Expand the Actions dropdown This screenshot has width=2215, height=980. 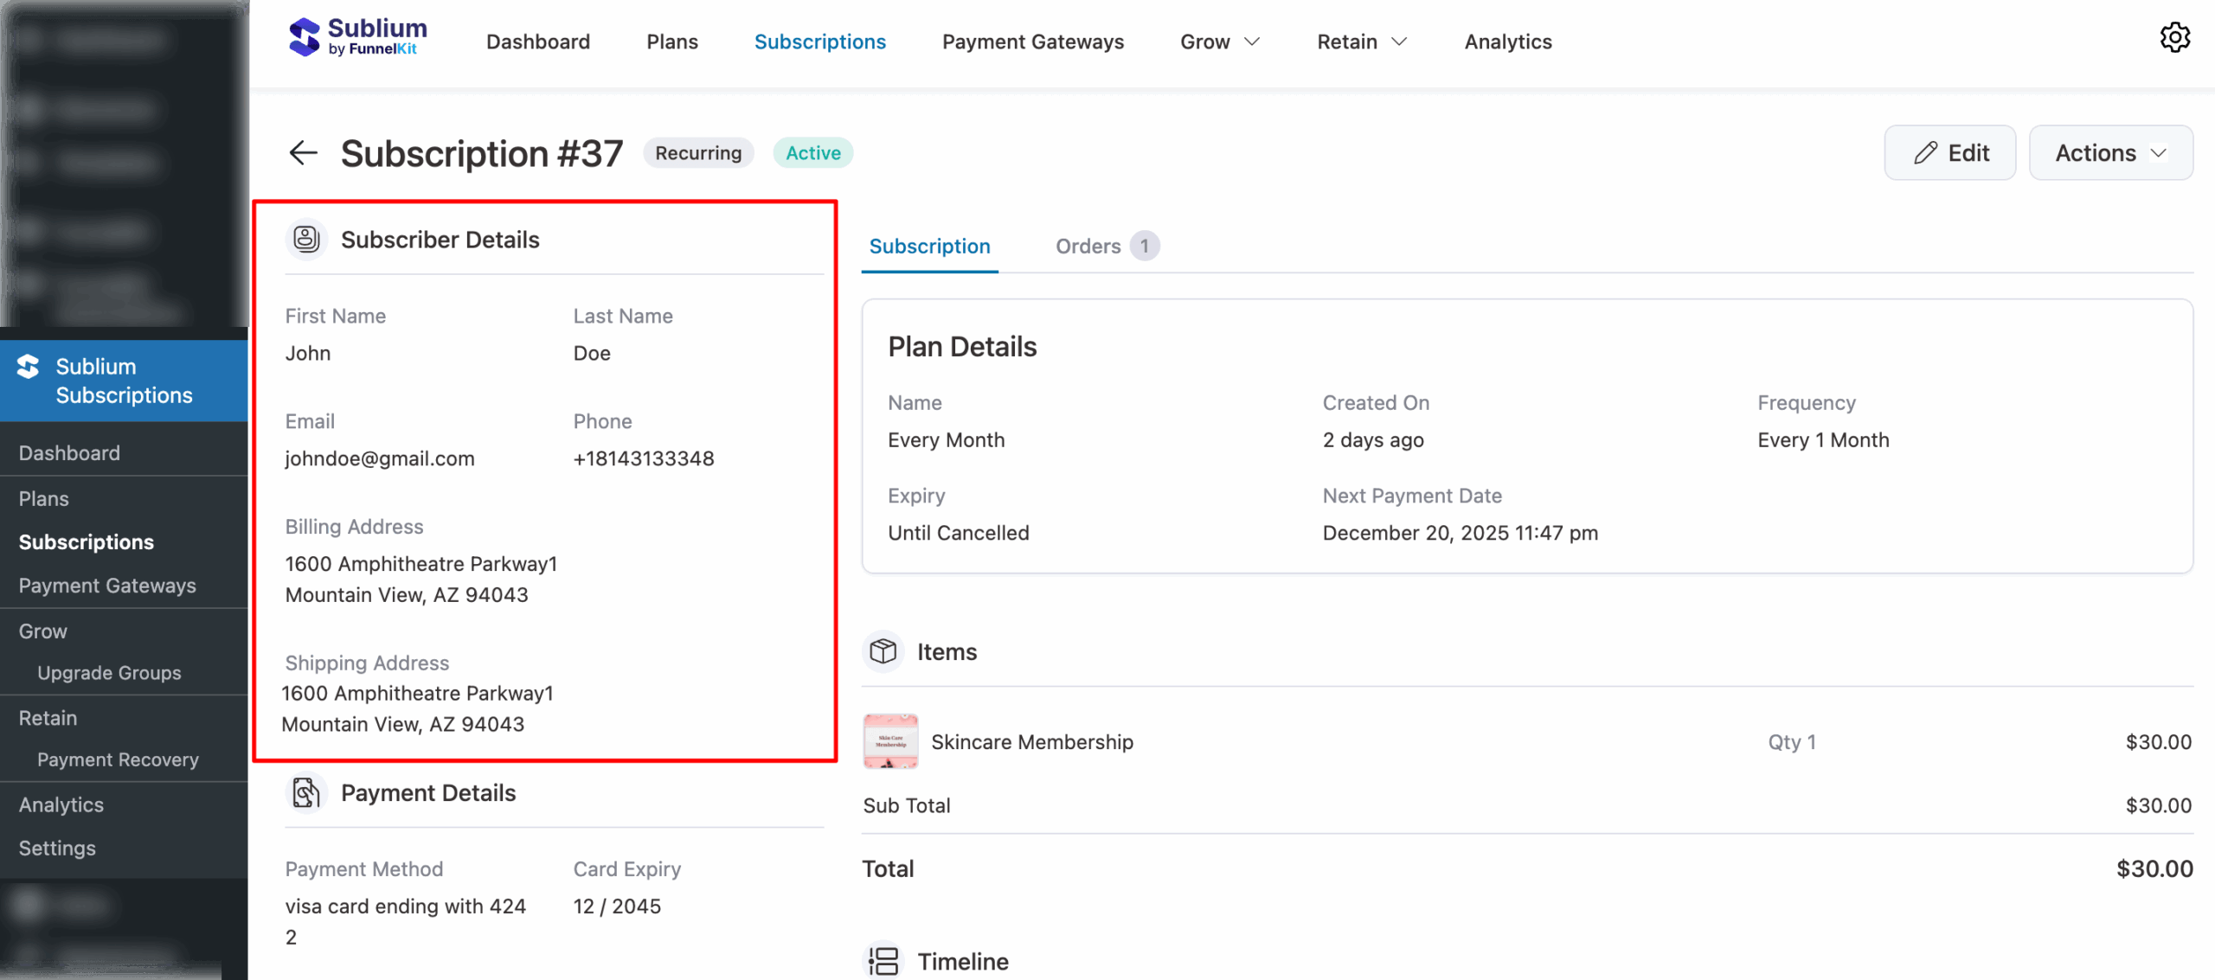[x=2110, y=152]
